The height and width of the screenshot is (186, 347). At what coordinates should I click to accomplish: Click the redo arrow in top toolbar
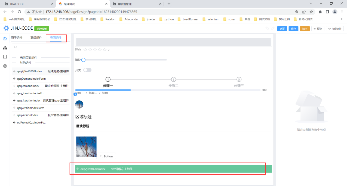click(272, 29)
